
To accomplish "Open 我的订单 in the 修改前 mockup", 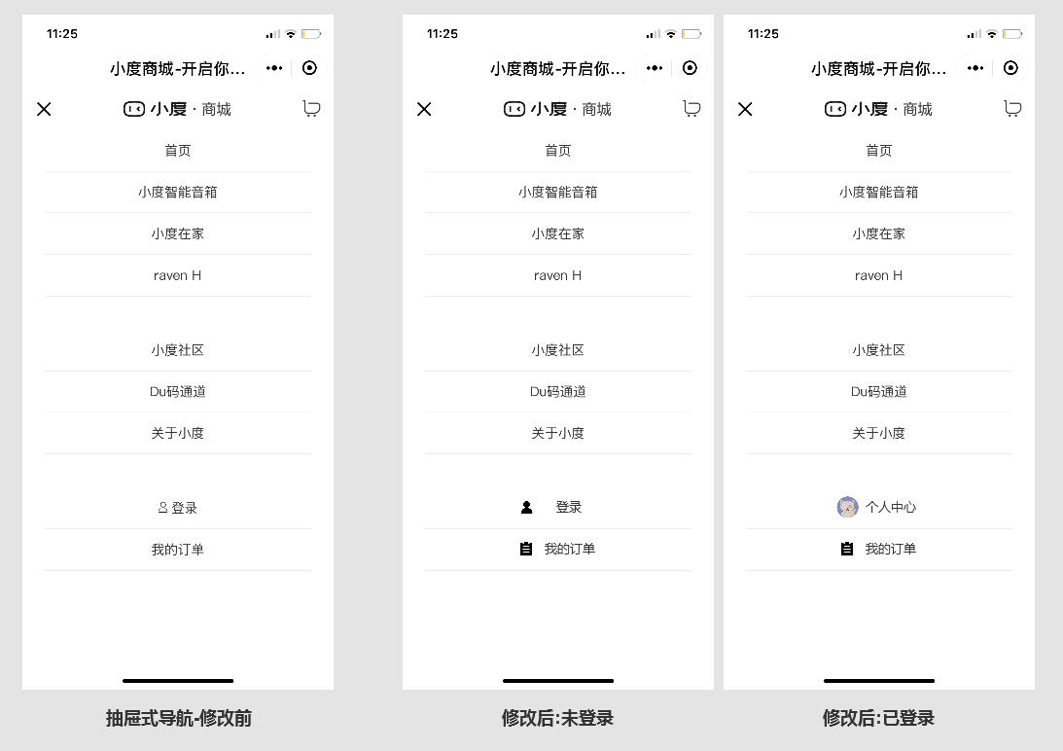I will 178,550.
